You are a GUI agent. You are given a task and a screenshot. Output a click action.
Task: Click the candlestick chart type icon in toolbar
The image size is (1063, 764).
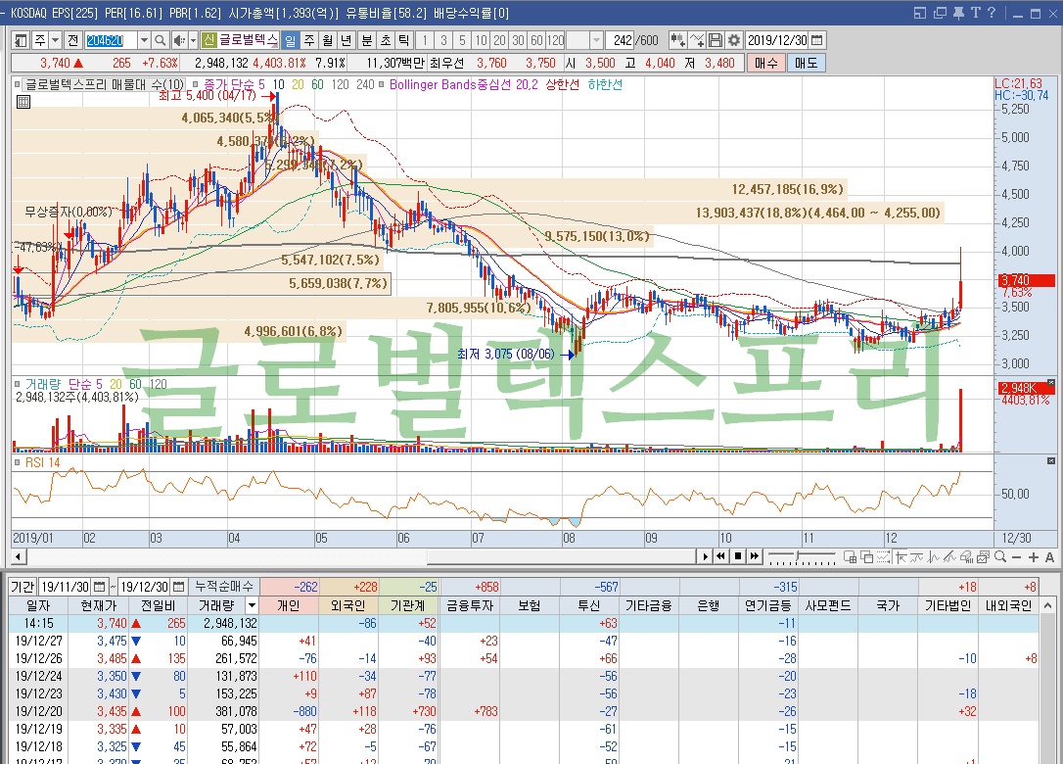tap(677, 41)
